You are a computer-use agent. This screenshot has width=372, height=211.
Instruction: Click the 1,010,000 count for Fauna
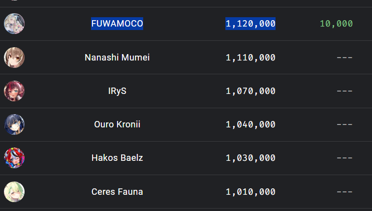(x=250, y=192)
